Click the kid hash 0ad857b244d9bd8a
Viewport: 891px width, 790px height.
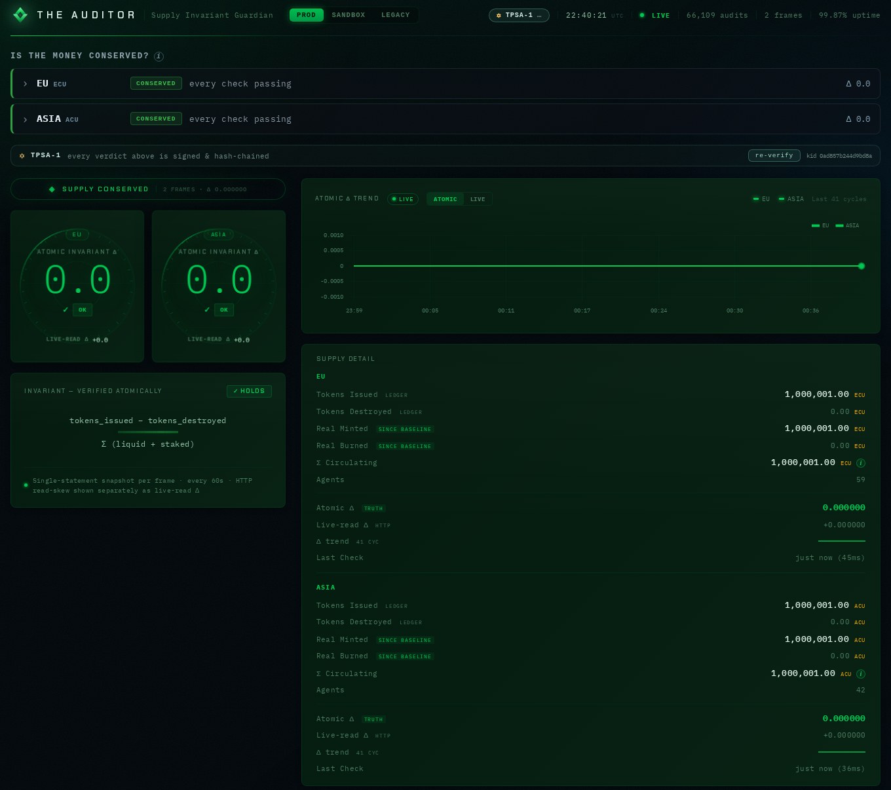pos(839,156)
